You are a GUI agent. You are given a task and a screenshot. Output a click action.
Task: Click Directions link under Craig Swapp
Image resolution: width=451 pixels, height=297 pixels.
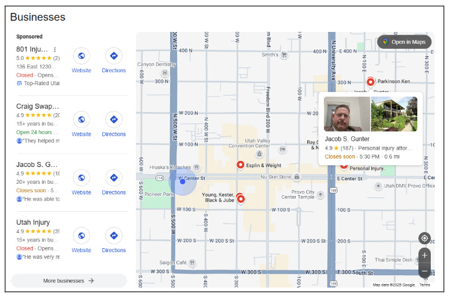(x=114, y=134)
